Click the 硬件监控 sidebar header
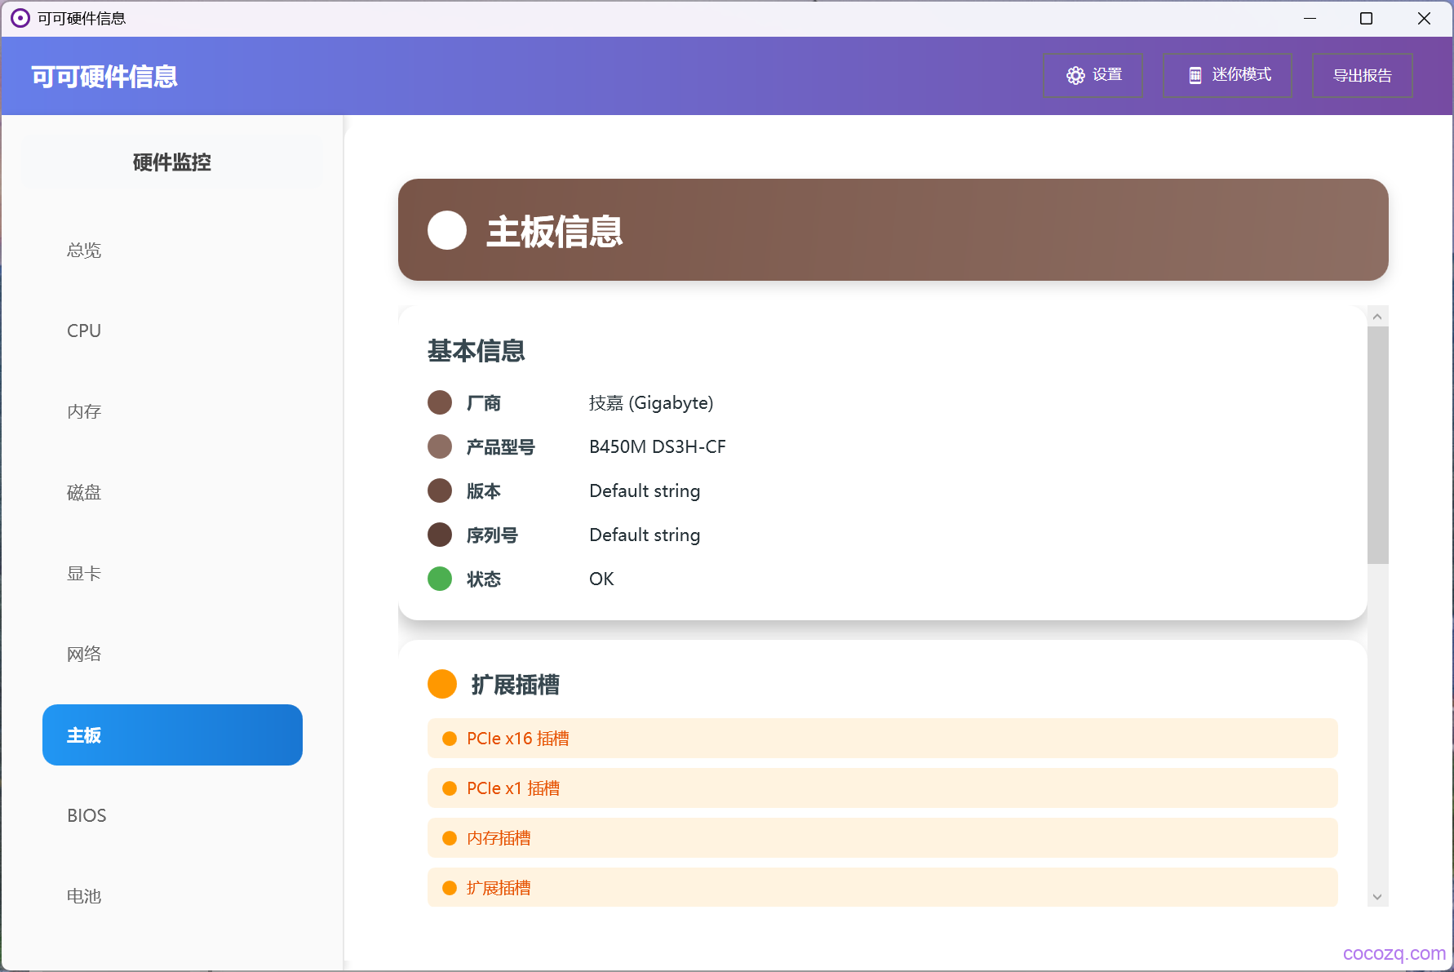1454x972 pixels. [x=172, y=162]
